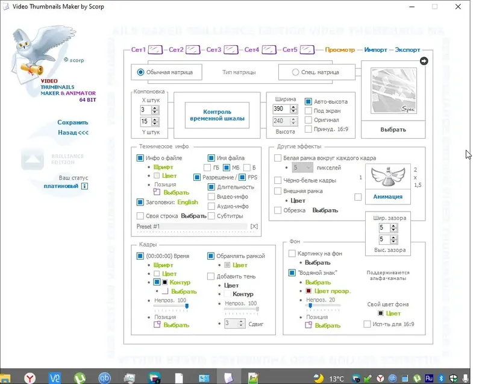Open qBittorrent from the taskbar
The image size is (482, 384).
point(104,378)
